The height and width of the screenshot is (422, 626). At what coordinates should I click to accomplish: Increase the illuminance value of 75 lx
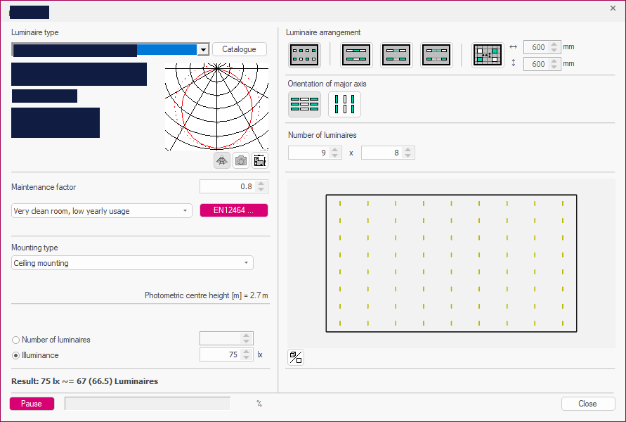point(247,351)
